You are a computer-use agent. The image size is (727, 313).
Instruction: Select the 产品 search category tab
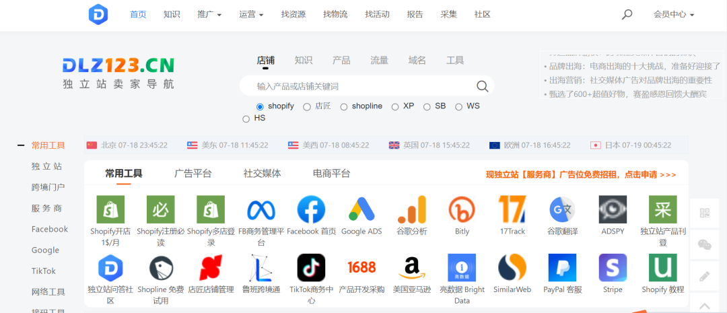coord(341,61)
